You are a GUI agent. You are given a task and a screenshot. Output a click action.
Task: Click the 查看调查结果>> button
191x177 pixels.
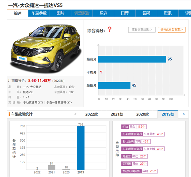pos(142,30)
